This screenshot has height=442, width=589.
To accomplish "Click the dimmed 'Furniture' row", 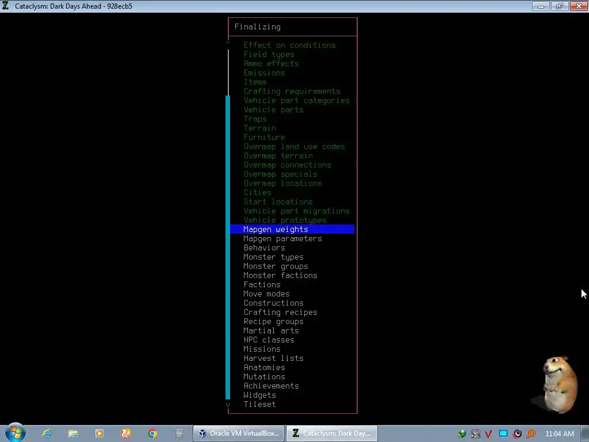I will pyautogui.click(x=265, y=137).
